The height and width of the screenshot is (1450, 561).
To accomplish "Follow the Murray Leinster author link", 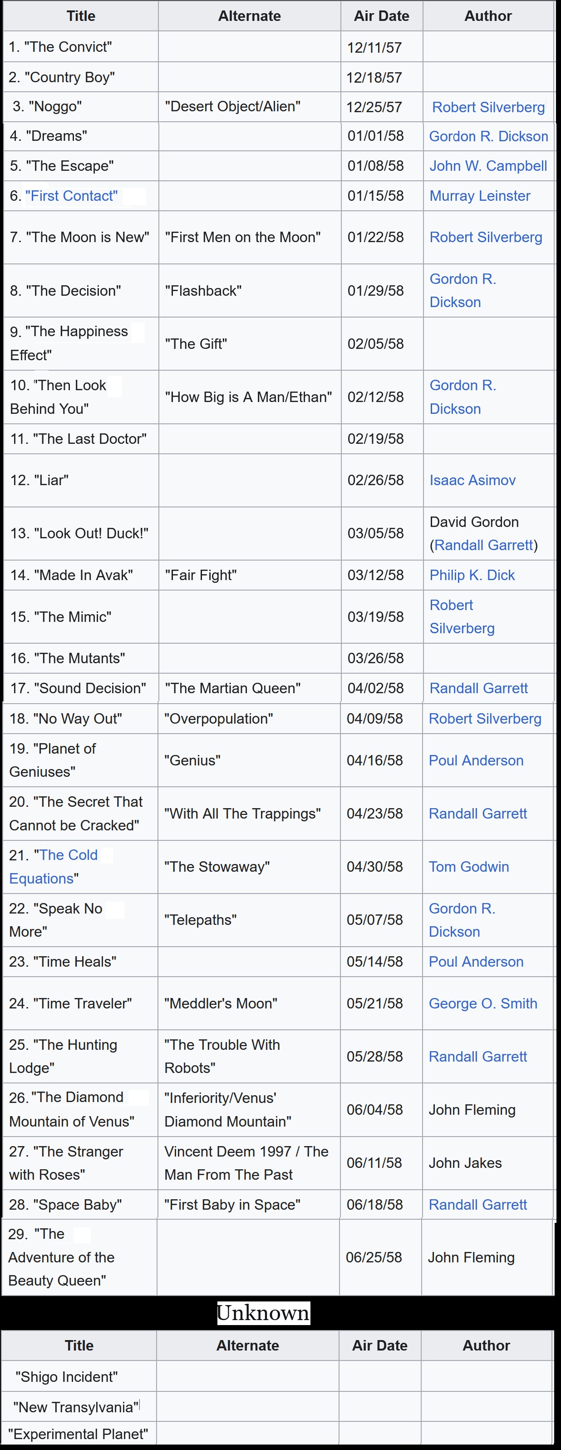I will click(x=480, y=196).
